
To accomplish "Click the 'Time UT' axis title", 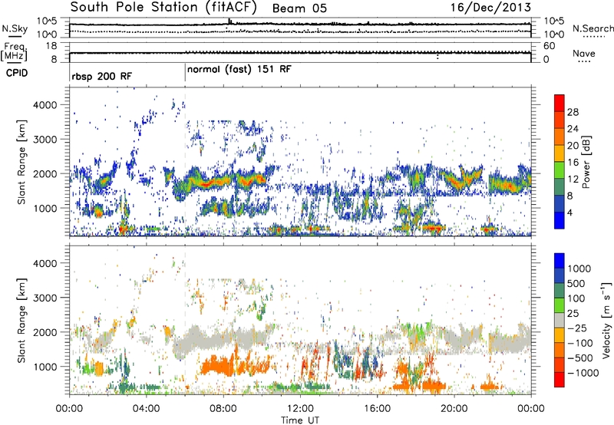I will pos(300,420).
